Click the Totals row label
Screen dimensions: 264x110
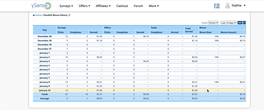[45, 94]
